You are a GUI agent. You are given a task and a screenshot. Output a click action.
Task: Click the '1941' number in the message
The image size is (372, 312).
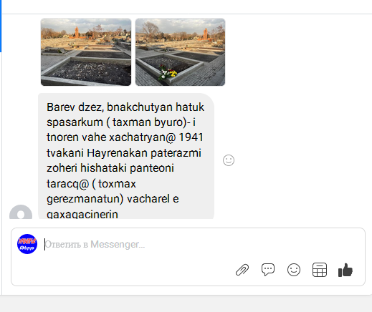pyautogui.click(x=191, y=137)
